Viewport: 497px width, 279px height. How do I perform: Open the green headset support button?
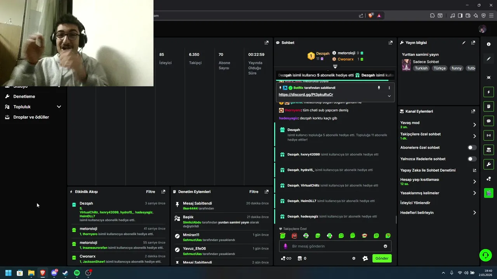point(485,255)
